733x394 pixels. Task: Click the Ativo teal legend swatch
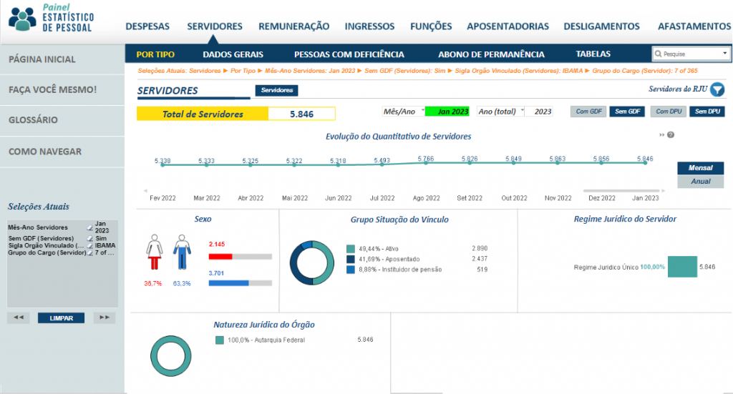pos(351,249)
